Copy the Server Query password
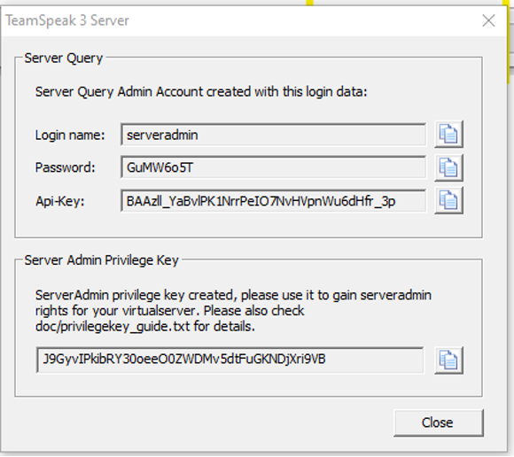 pyautogui.click(x=448, y=167)
